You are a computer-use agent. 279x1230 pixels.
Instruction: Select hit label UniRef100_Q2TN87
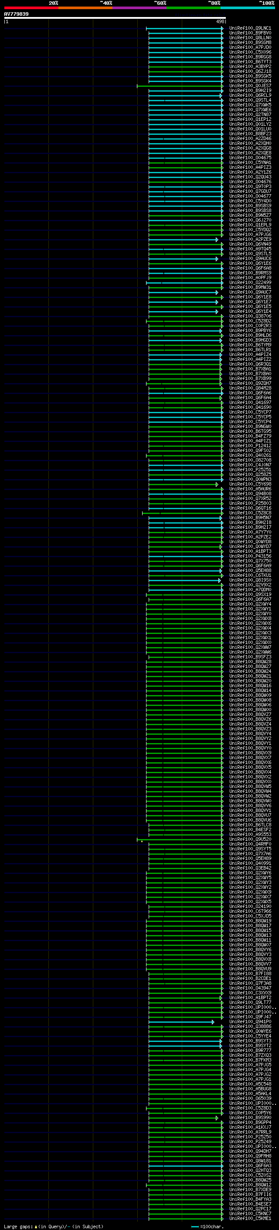coord(250,115)
